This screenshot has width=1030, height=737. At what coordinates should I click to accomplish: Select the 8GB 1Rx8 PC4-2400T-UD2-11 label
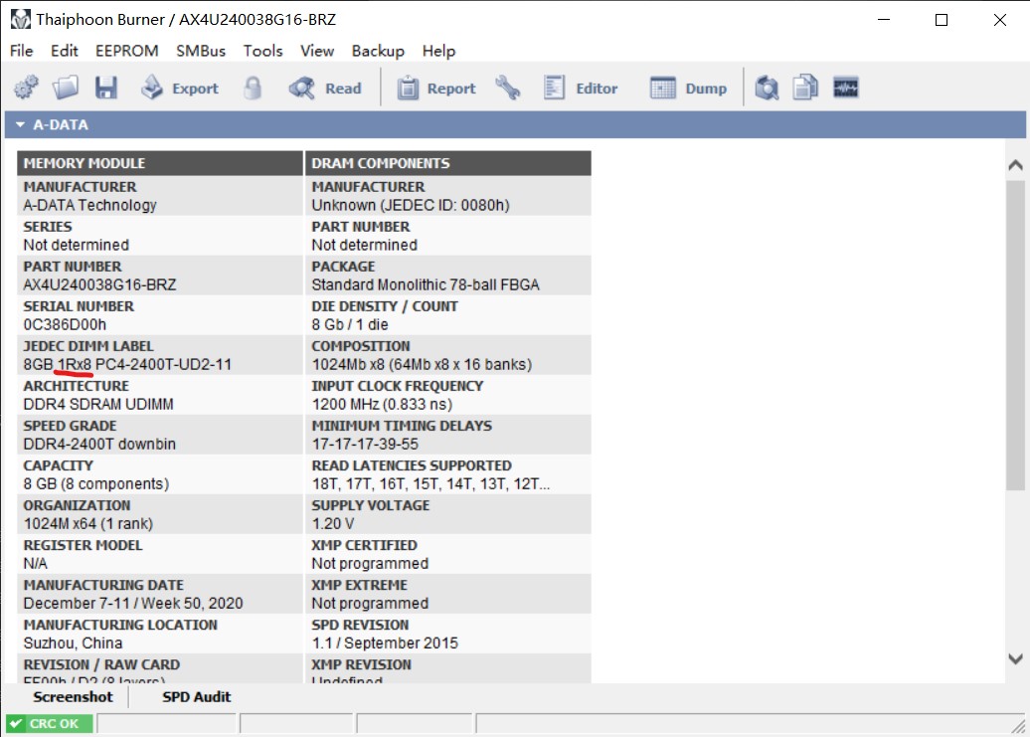pyautogui.click(x=127, y=365)
